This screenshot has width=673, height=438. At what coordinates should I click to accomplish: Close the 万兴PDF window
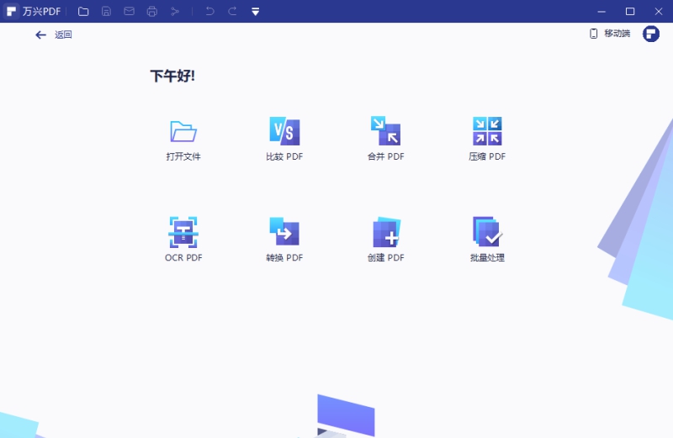click(659, 12)
